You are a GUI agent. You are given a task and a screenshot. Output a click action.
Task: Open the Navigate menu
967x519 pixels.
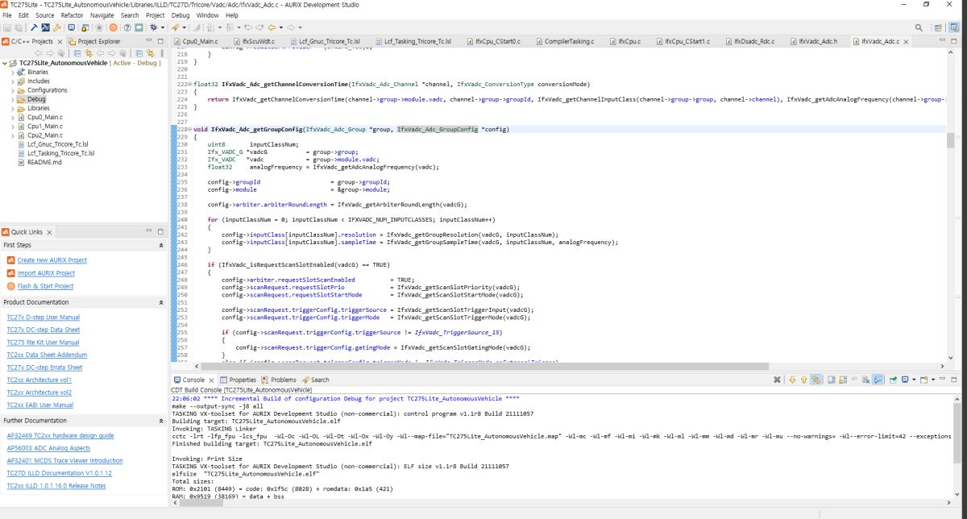(x=102, y=15)
